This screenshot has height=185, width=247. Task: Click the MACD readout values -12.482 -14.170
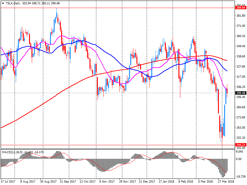34,152
